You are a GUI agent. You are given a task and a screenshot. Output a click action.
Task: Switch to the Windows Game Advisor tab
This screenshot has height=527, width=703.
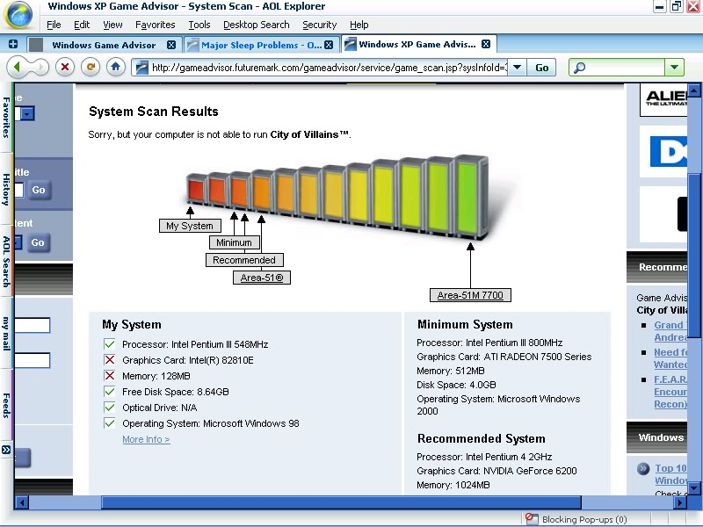[103, 45]
